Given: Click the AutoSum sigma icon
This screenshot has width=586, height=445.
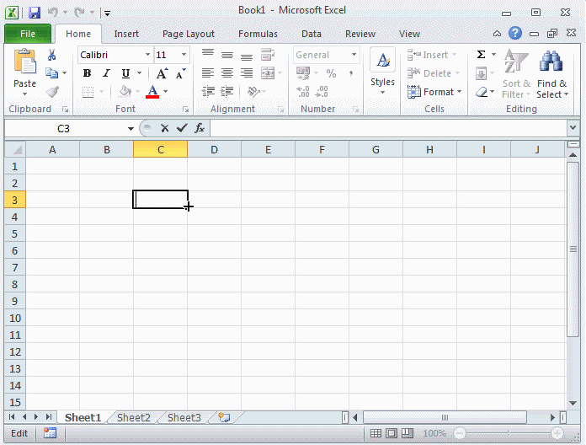Looking at the screenshot, I should click(x=481, y=55).
